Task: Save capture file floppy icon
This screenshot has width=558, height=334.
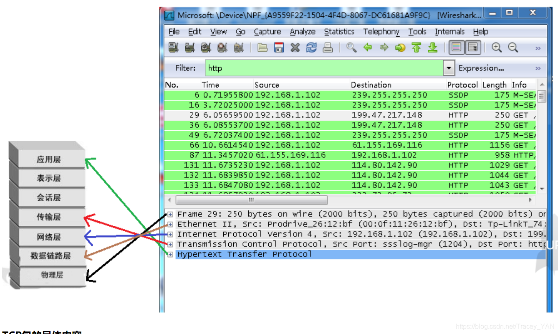Action: pyautogui.click(x=279, y=48)
